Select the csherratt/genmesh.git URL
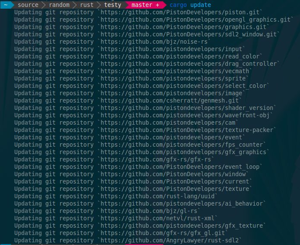The image size is (300, 245). [x=170, y=100]
